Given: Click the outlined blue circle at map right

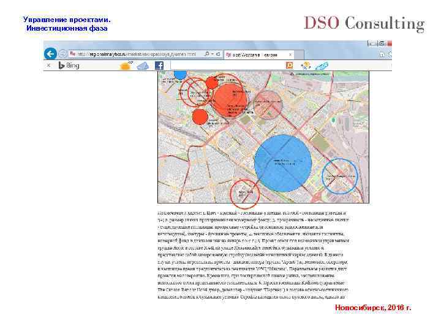Looking at the screenshot, I should pos(340,177).
